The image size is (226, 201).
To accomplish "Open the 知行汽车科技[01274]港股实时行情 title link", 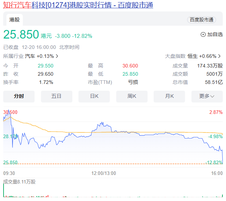I will [x=78, y=5].
